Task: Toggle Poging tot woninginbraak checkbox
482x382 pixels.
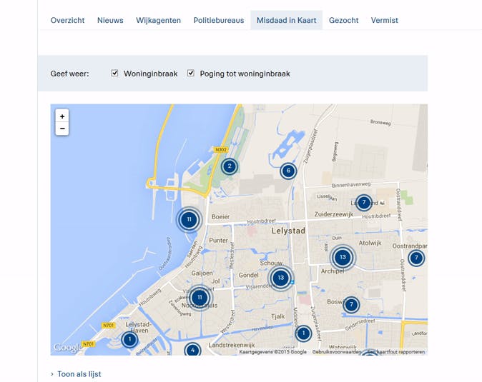Action: pos(191,73)
